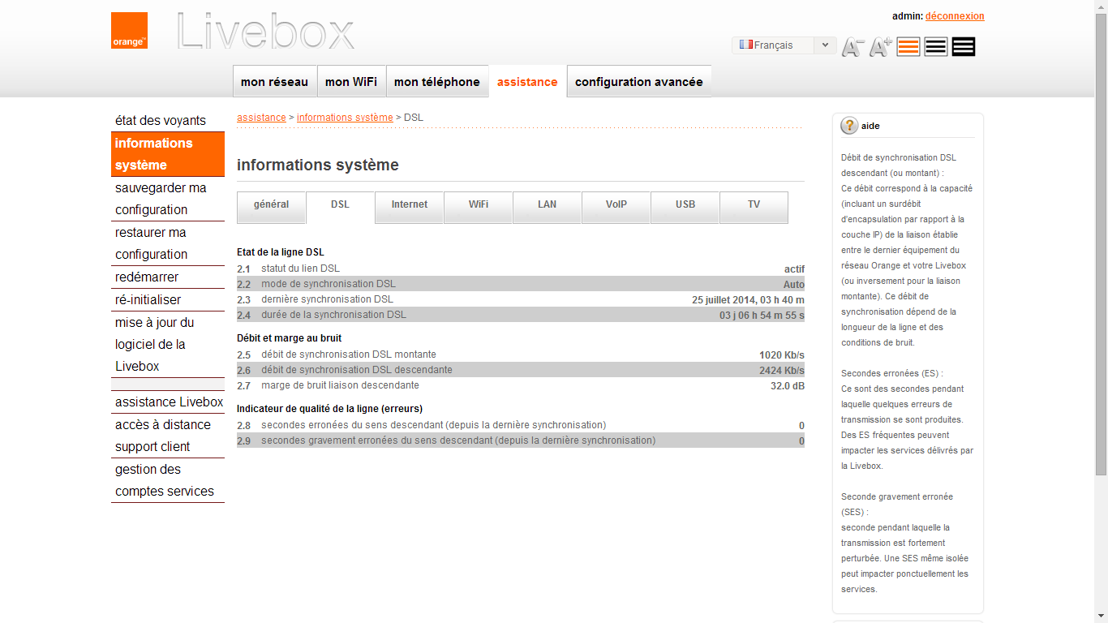Click the "32.0 dB" noise margin value
1108x623 pixels.
(x=787, y=385)
